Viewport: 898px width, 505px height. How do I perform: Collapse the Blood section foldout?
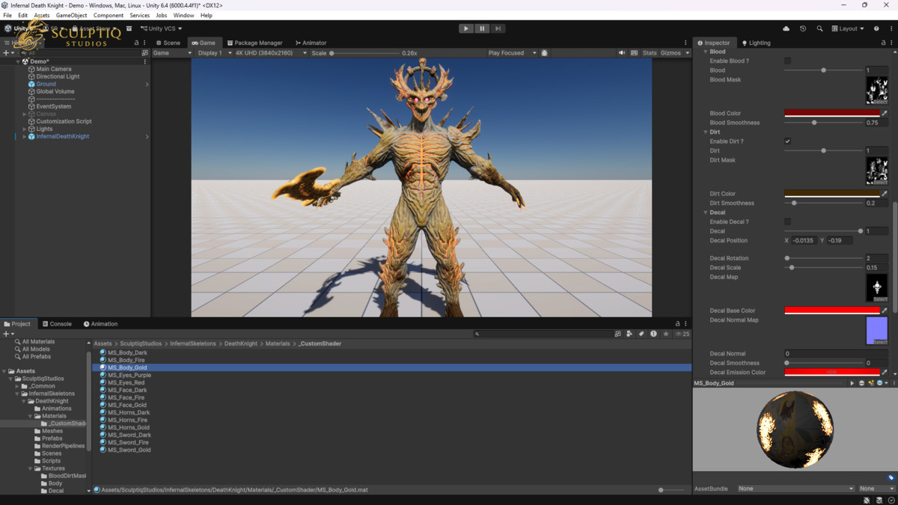point(705,52)
